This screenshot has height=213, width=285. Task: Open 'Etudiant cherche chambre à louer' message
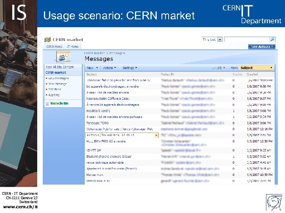click(109, 157)
